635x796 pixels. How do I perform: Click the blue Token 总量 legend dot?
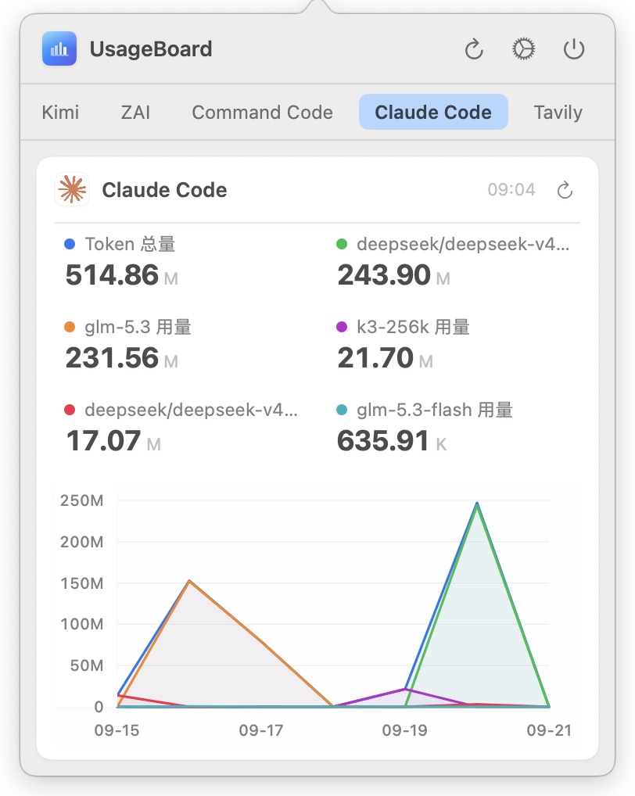click(x=70, y=244)
